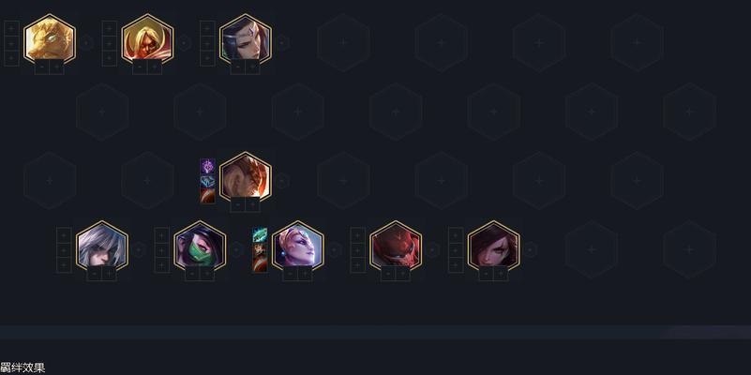Click the purple item icon beside braided-hair champion
The width and height of the screenshot is (751, 375).
[x=207, y=166]
